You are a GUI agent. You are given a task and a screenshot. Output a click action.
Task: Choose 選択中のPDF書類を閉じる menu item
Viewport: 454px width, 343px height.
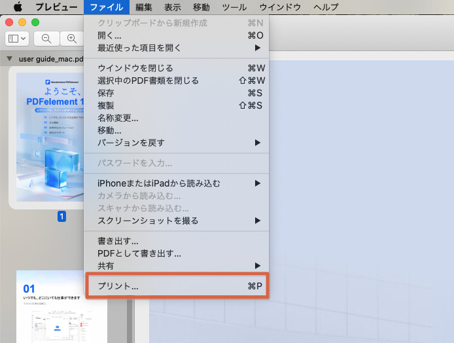pyautogui.click(x=177, y=81)
